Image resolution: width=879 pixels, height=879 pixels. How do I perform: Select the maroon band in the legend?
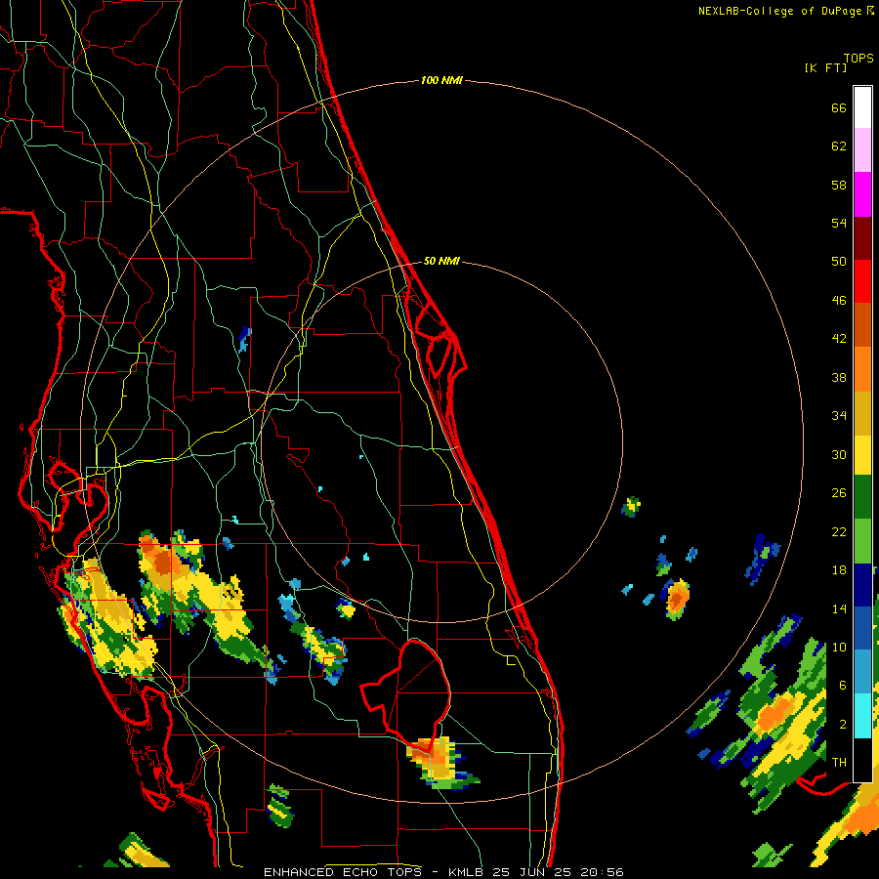click(862, 238)
